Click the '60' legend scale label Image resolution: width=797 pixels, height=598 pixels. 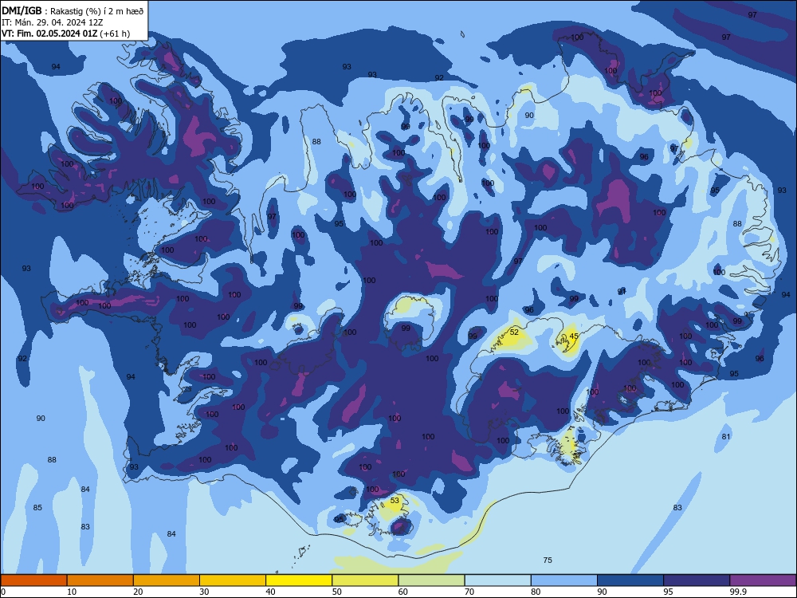403,592
